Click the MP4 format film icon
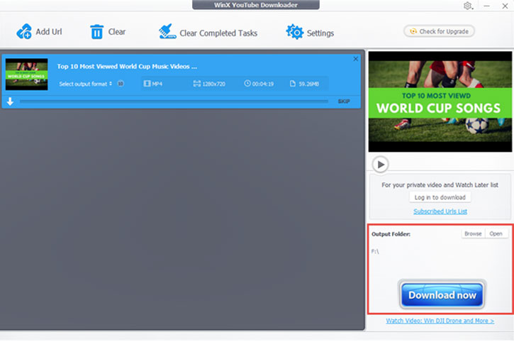 click(147, 84)
